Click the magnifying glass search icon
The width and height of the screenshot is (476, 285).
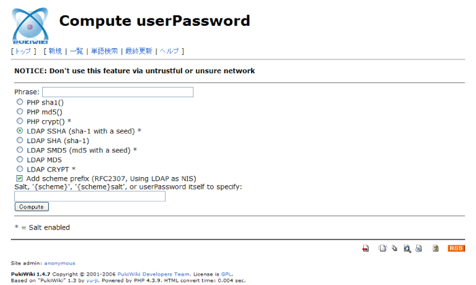tap(407, 248)
